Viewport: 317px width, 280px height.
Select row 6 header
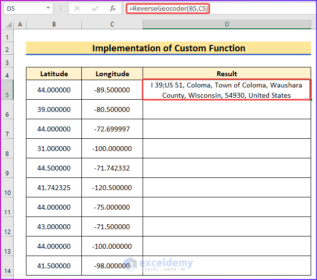(x=7, y=109)
